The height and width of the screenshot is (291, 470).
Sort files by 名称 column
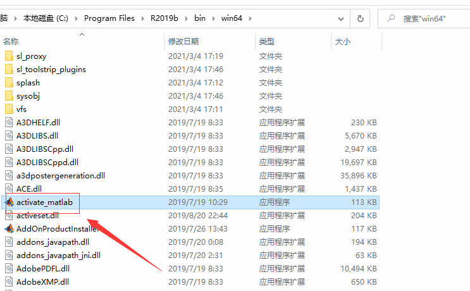click(11, 41)
